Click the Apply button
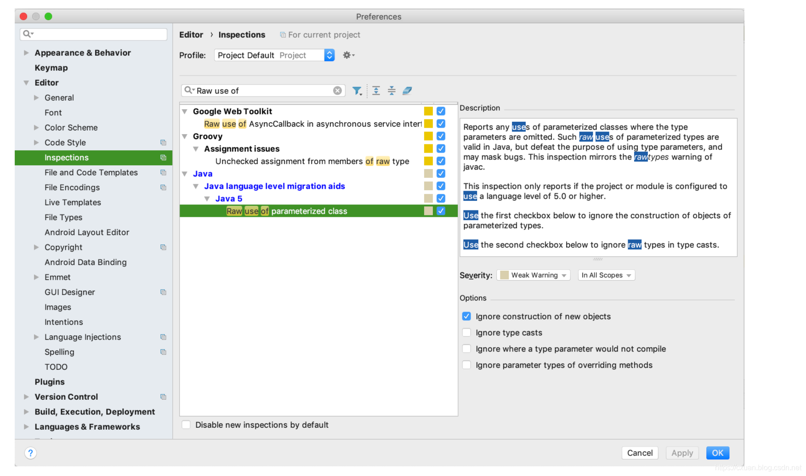This screenshot has height=476, width=806. tap(682, 453)
